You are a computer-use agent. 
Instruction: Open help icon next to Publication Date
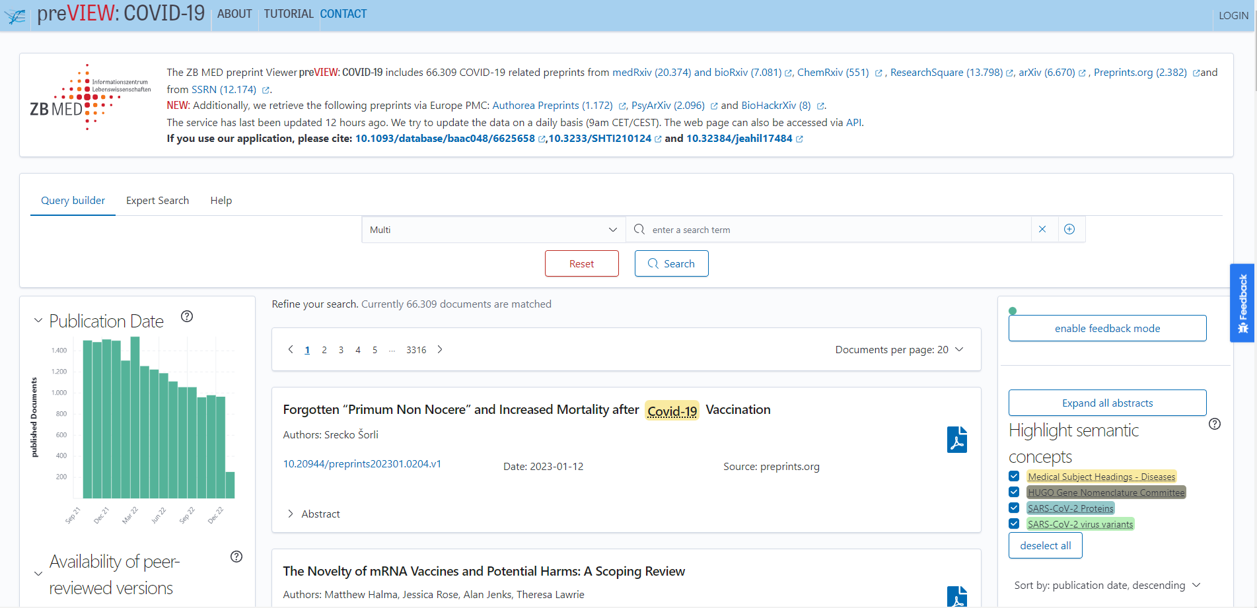pyautogui.click(x=187, y=316)
